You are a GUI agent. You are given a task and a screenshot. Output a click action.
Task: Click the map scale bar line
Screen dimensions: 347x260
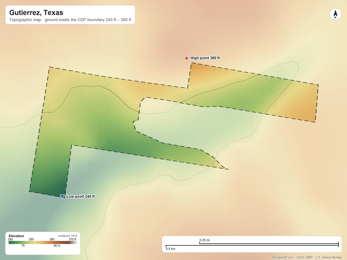pos(252,245)
